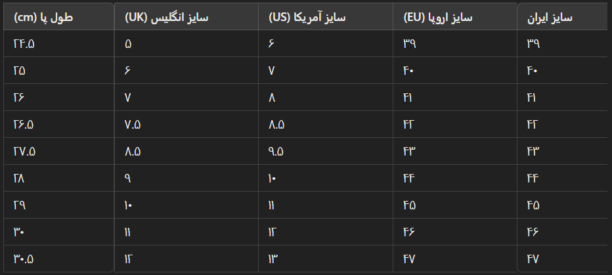Click foot length cell ۳۰.۵
Screen dimensions: 612x275
pyautogui.click(x=59, y=259)
